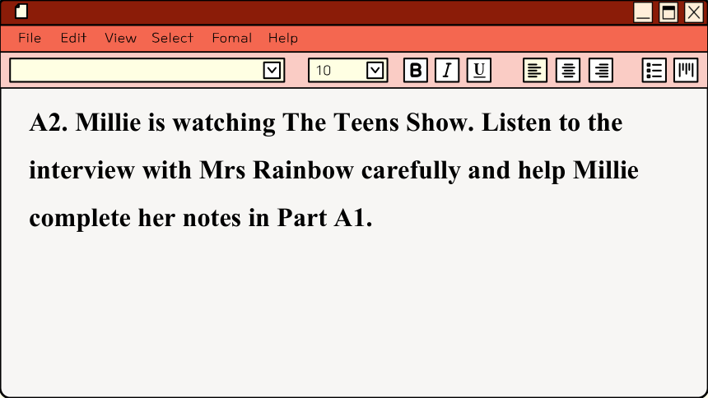This screenshot has height=398, width=708.
Task: Click the word "carefully" in the document
Action: click(411, 171)
